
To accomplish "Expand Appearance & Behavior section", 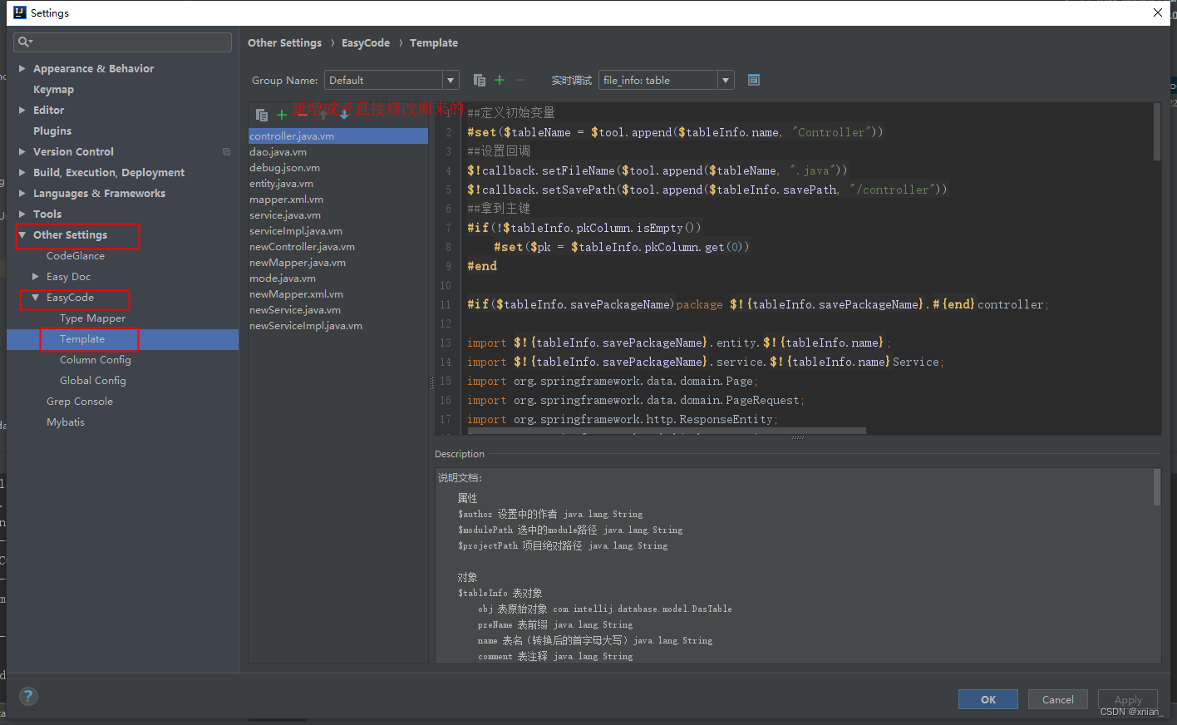I will [x=22, y=68].
